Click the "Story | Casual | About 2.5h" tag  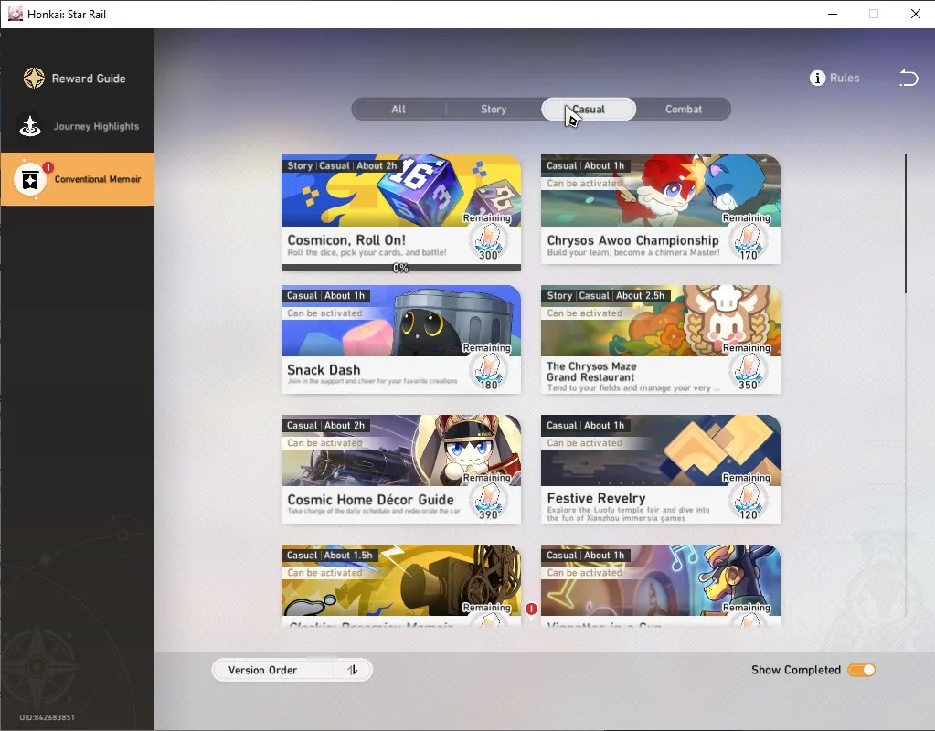[605, 296]
